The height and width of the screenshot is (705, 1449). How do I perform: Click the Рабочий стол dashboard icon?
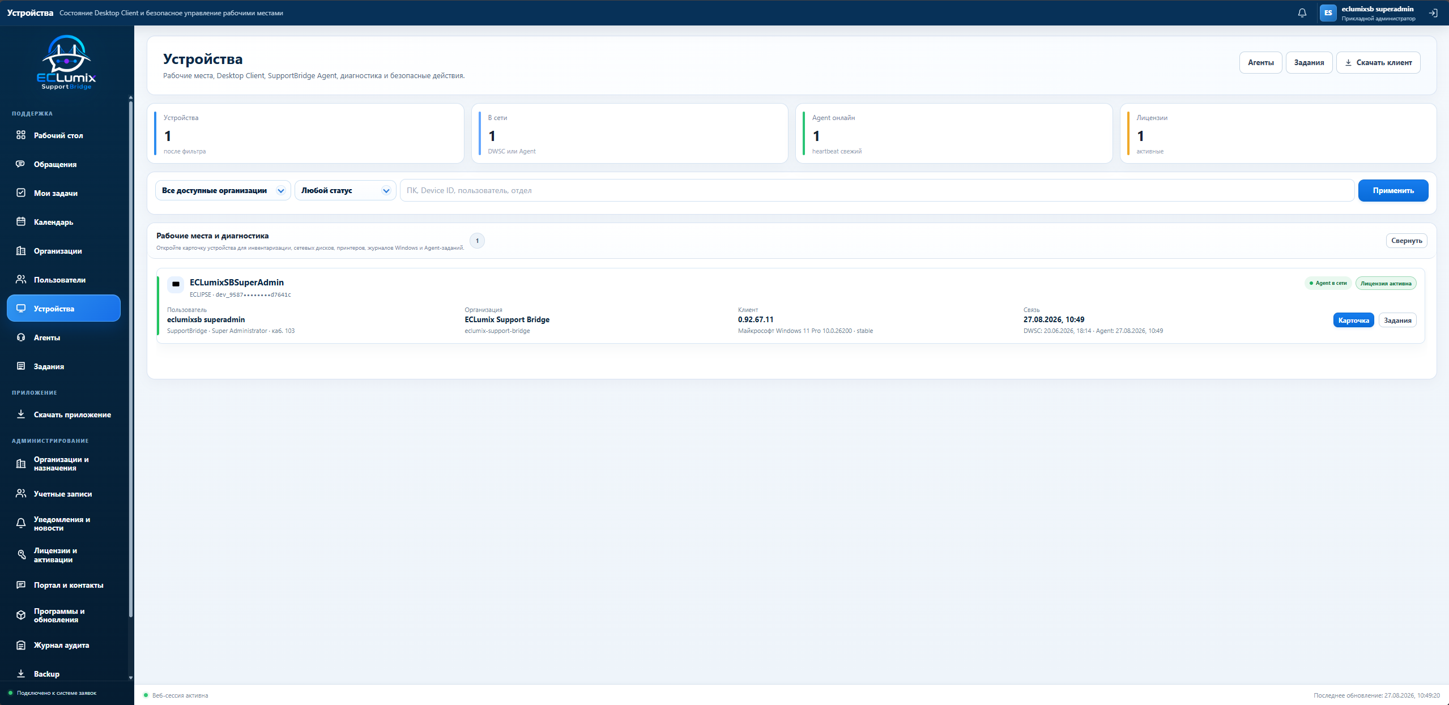21,135
